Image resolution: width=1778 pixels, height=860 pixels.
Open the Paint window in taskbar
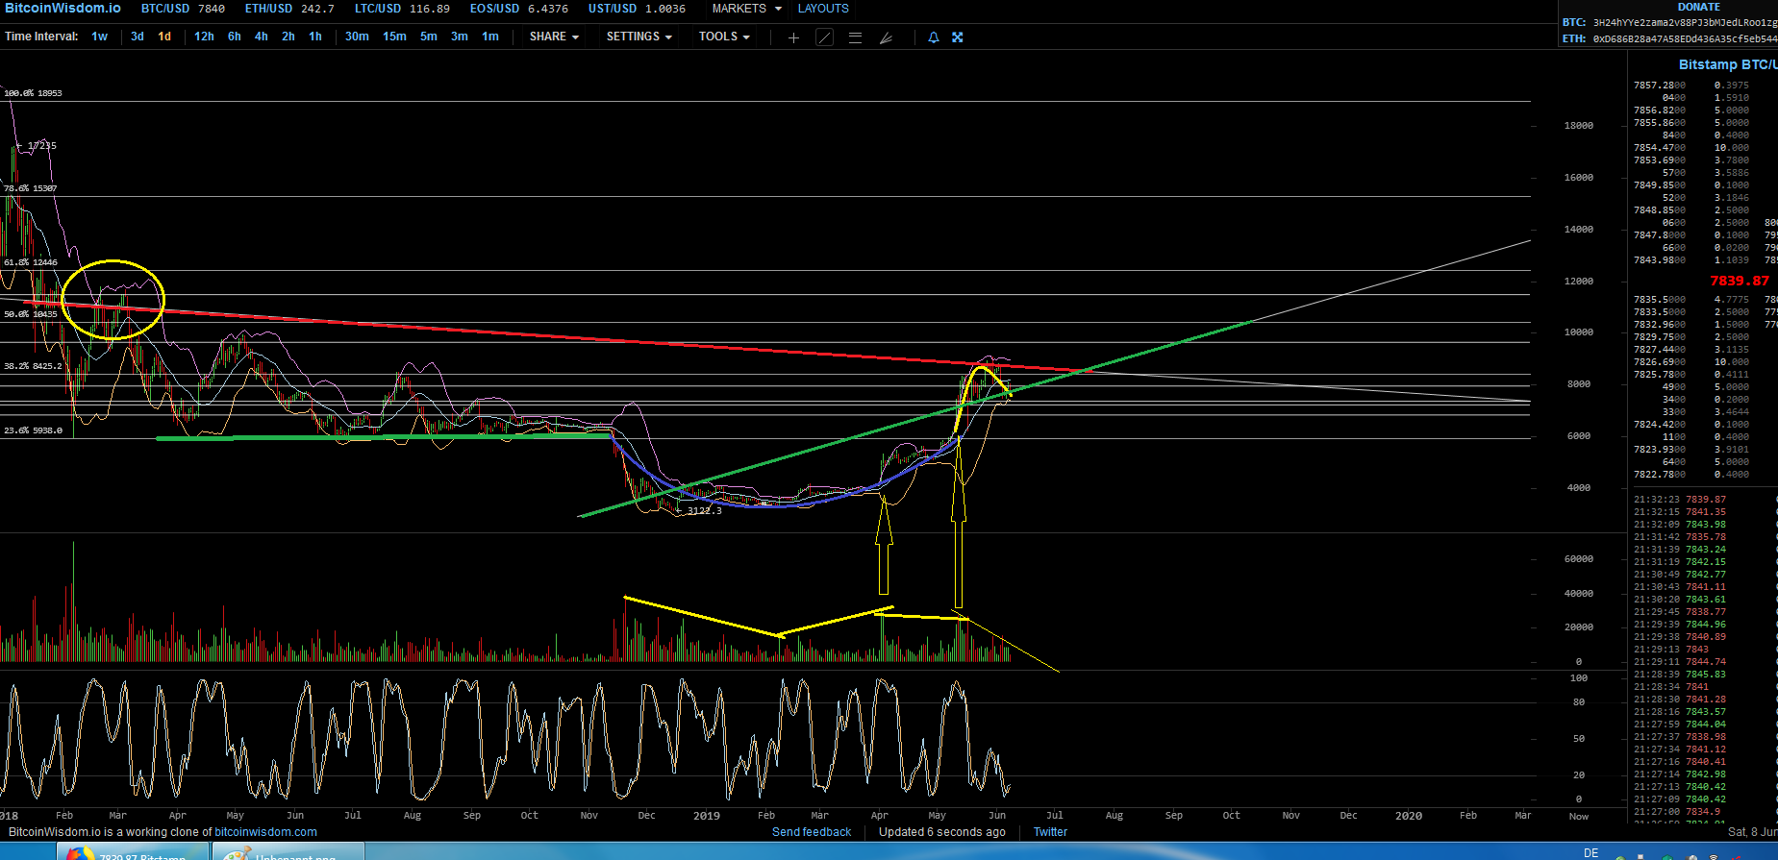pyautogui.click(x=288, y=852)
